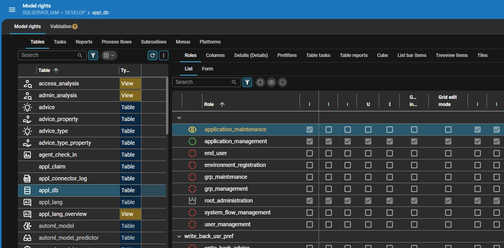Click the advice_type_property row icon

point(27,143)
